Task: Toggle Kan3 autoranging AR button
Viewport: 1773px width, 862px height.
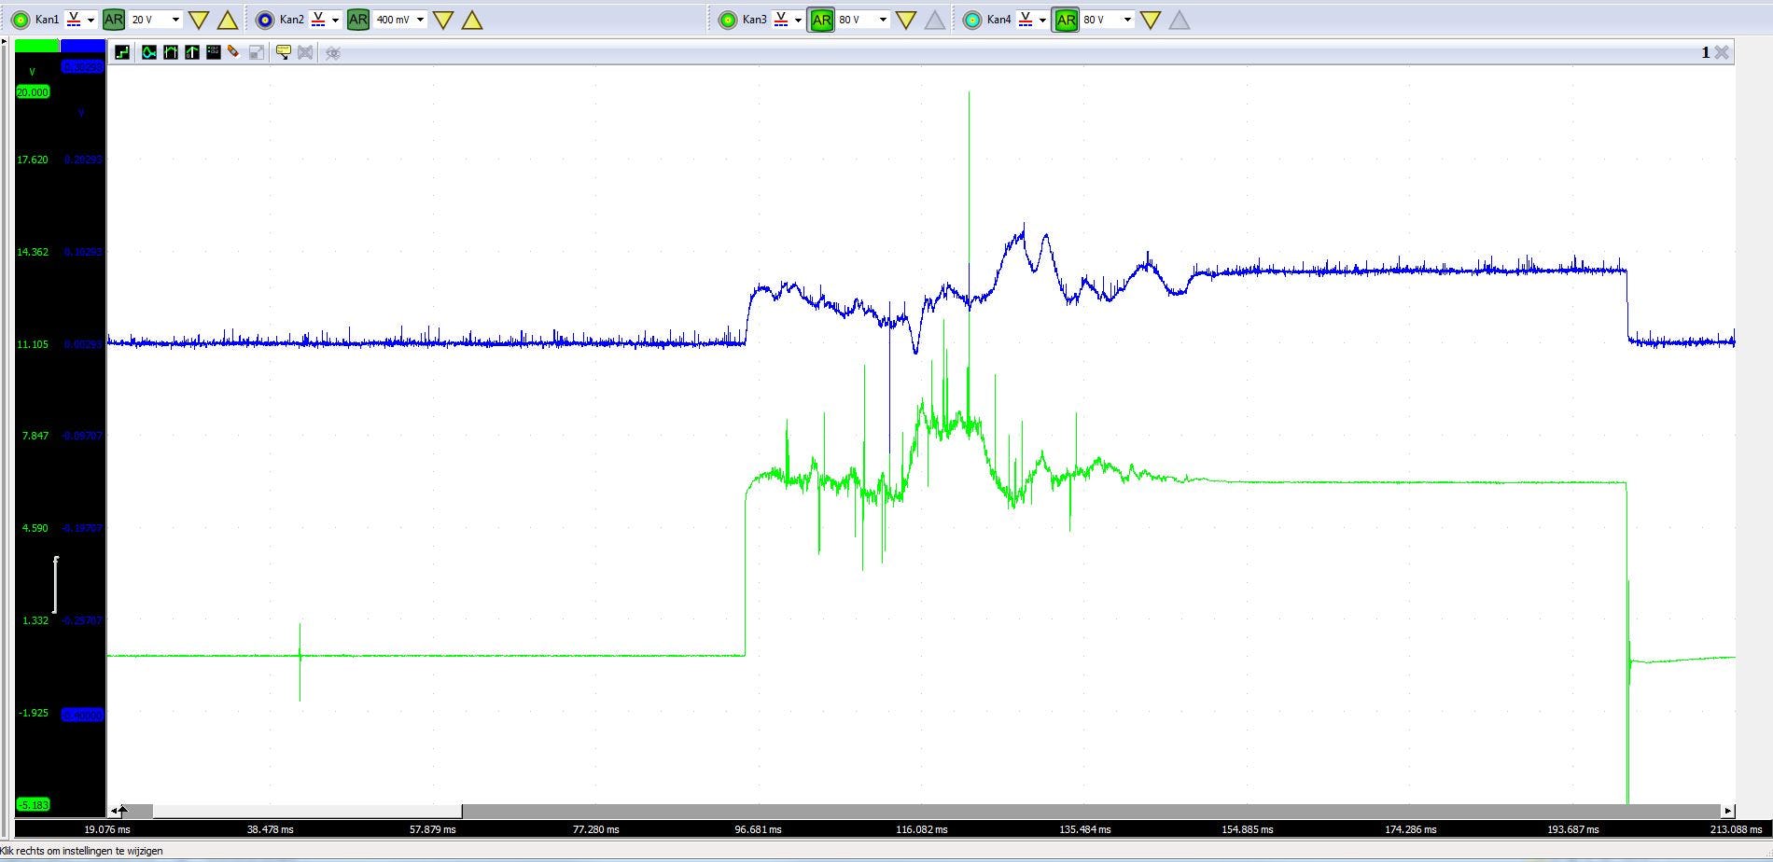Action: (x=821, y=20)
